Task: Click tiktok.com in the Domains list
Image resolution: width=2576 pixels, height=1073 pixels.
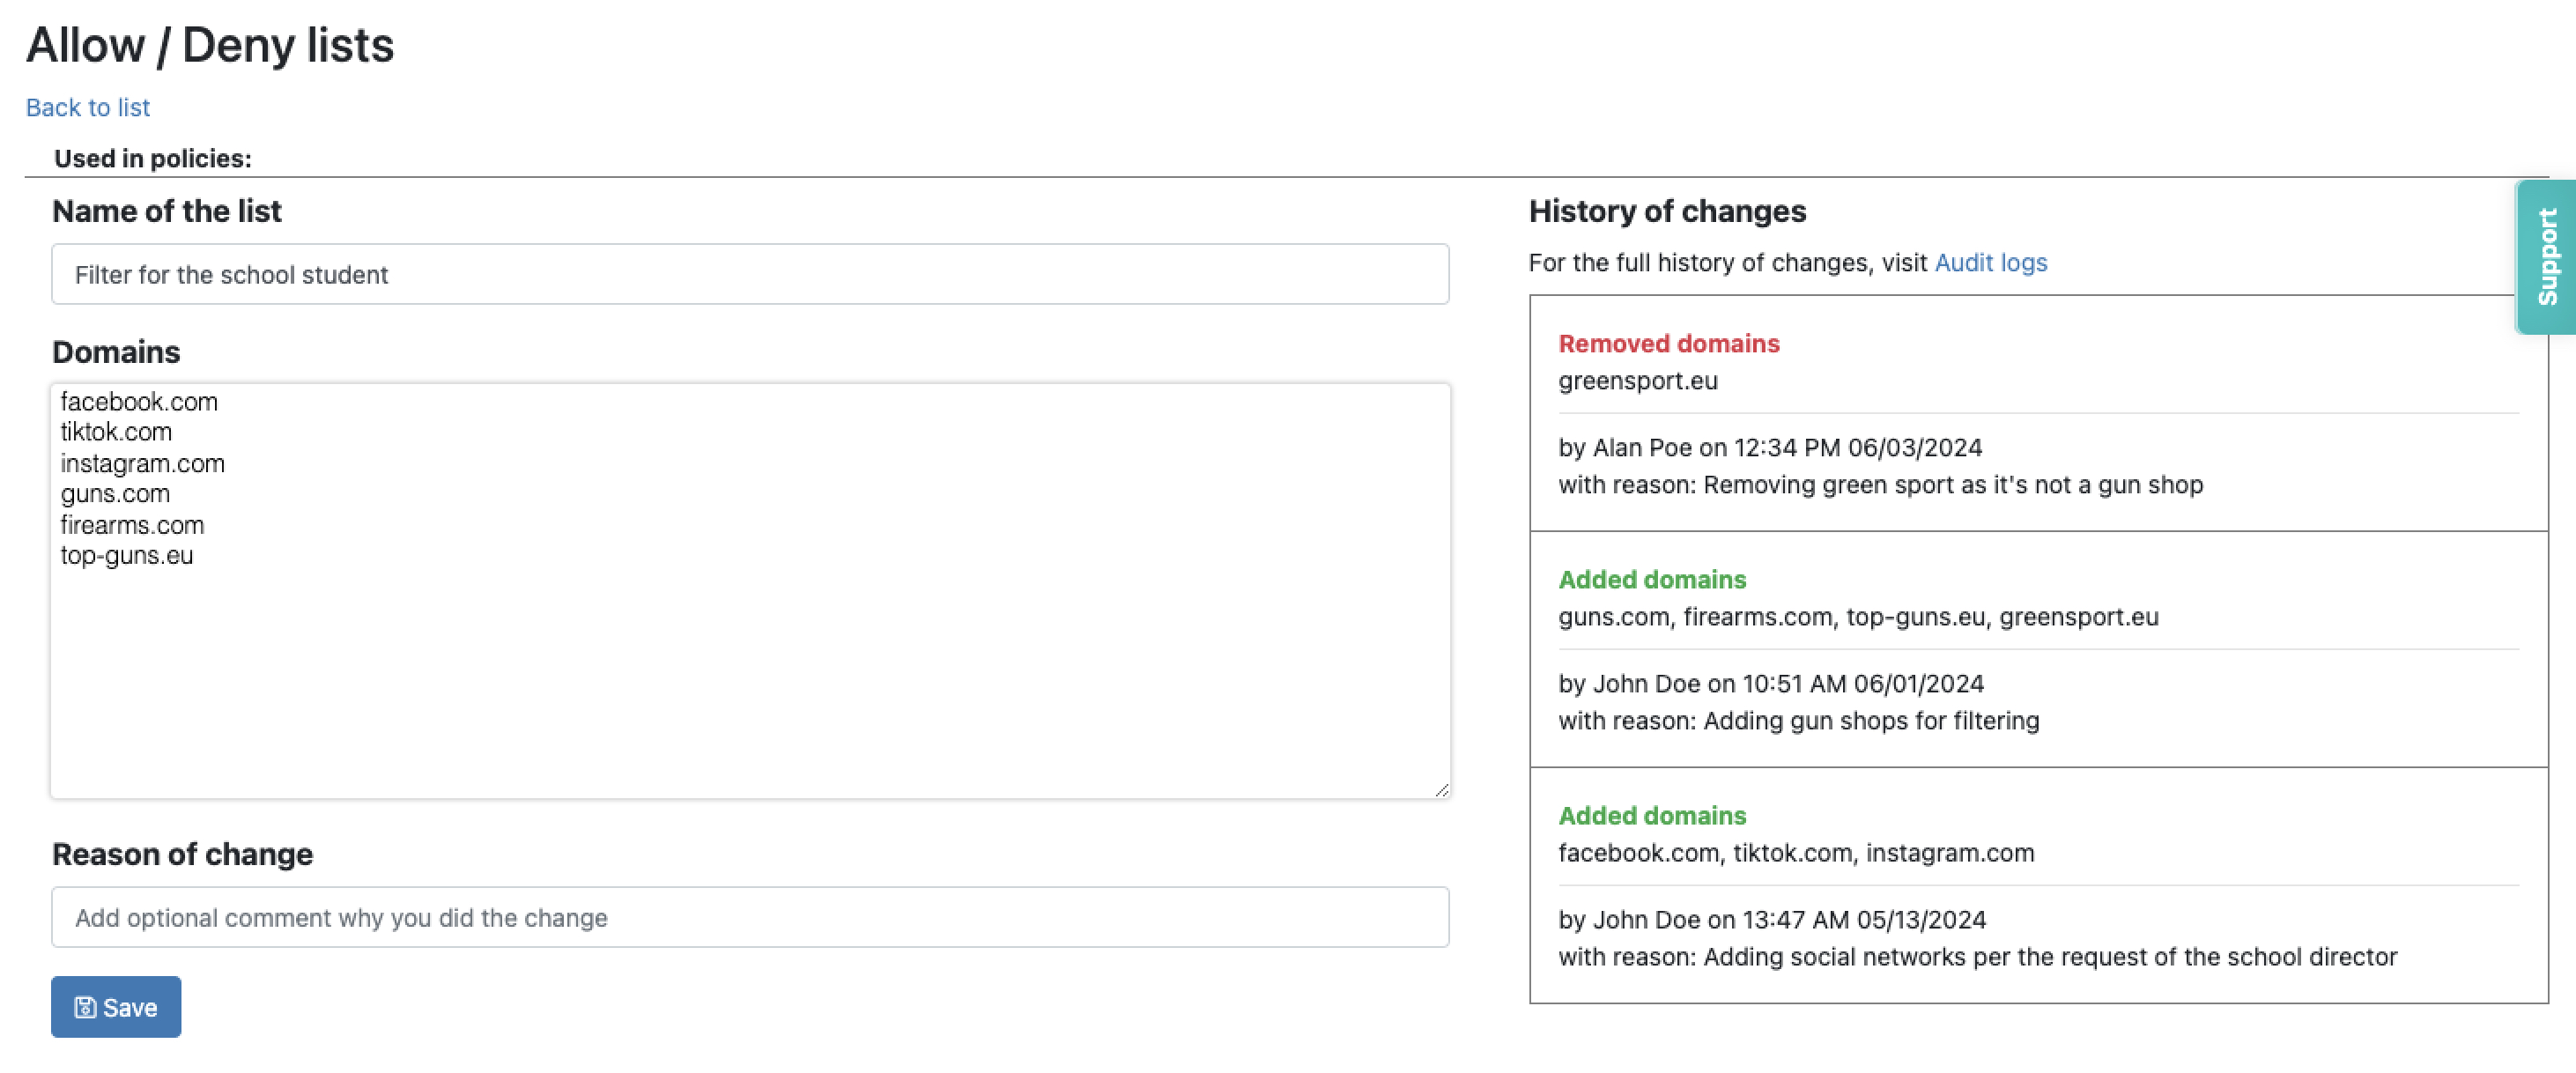Action: pyautogui.click(x=116, y=432)
